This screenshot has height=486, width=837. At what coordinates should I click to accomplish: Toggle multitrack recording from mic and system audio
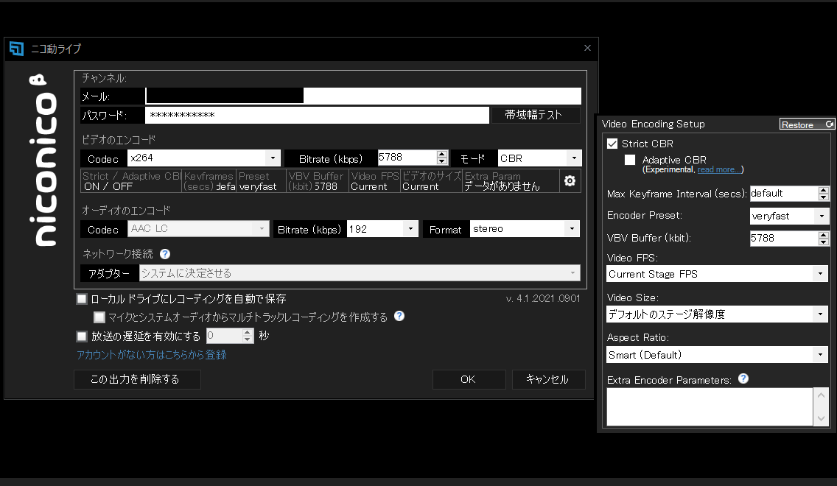(99, 317)
